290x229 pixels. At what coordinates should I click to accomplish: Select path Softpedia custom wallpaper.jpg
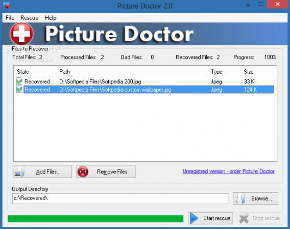click(x=115, y=90)
